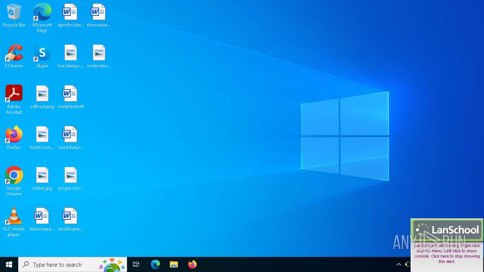484x272 pixels.
Task: Select the themselve Word document icon
Action: [x=99, y=16]
